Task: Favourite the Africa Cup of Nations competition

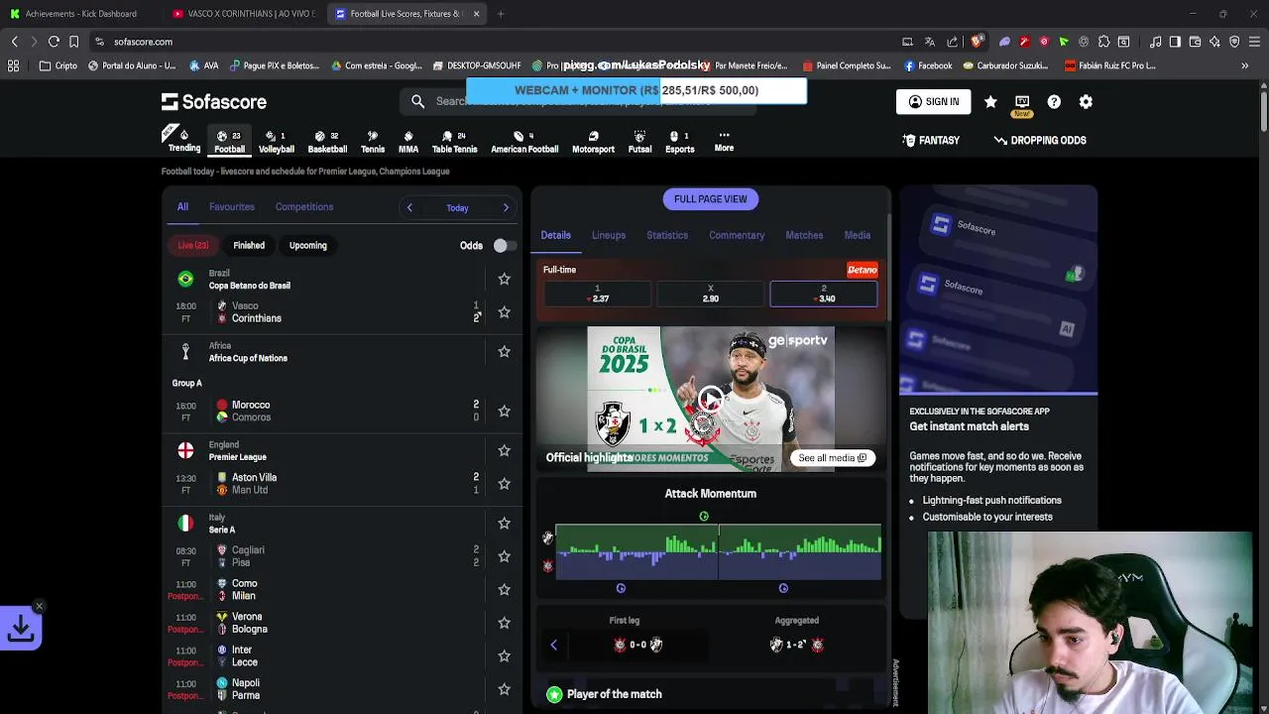Action: click(504, 352)
